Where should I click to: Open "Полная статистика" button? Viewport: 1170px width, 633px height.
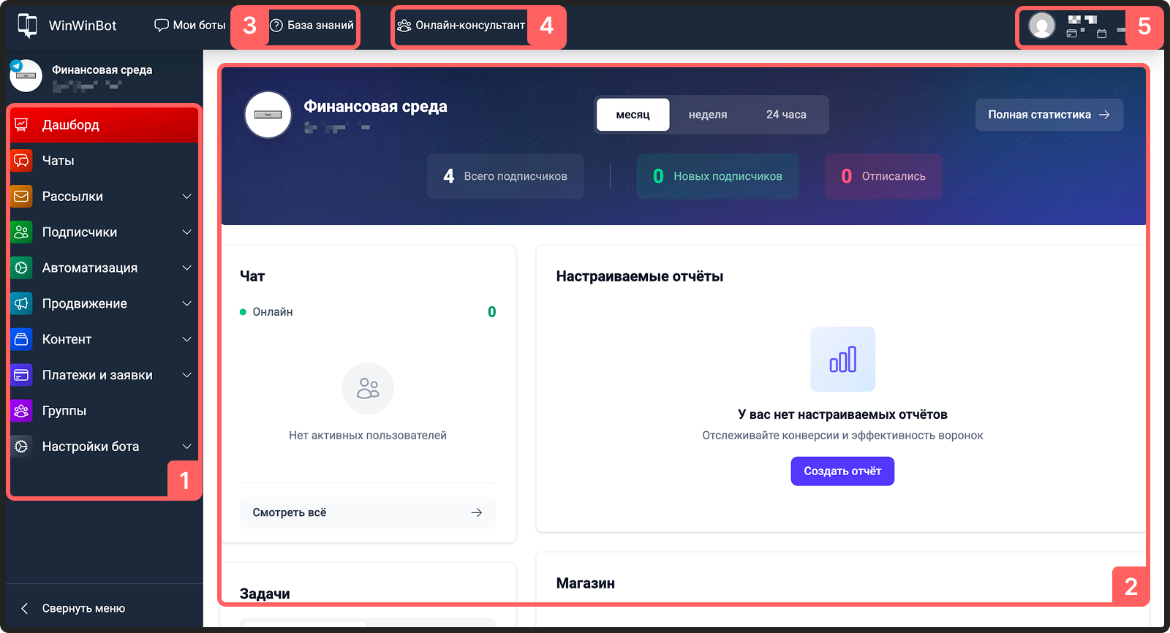1049,115
